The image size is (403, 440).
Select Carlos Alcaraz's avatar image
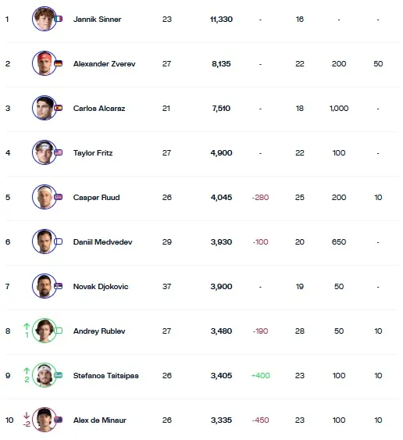pyautogui.click(x=45, y=108)
